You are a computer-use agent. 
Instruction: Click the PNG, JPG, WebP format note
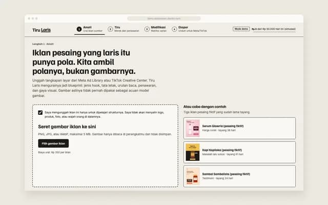105,134
